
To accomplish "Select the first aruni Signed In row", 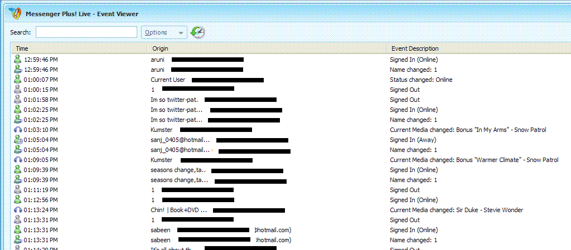I will click(x=413, y=60).
